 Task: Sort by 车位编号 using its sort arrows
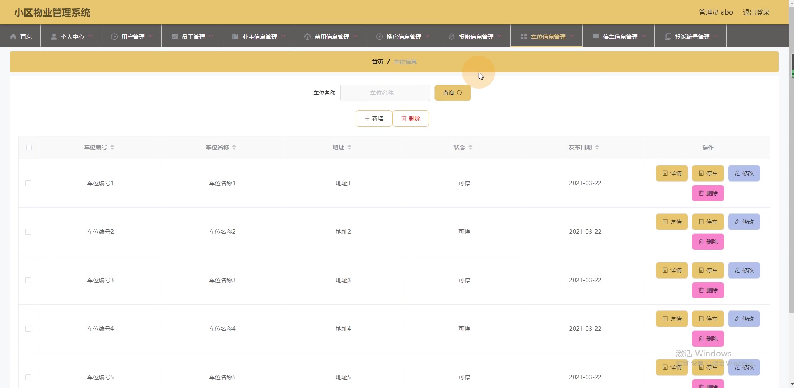click(x=112, y=147)
